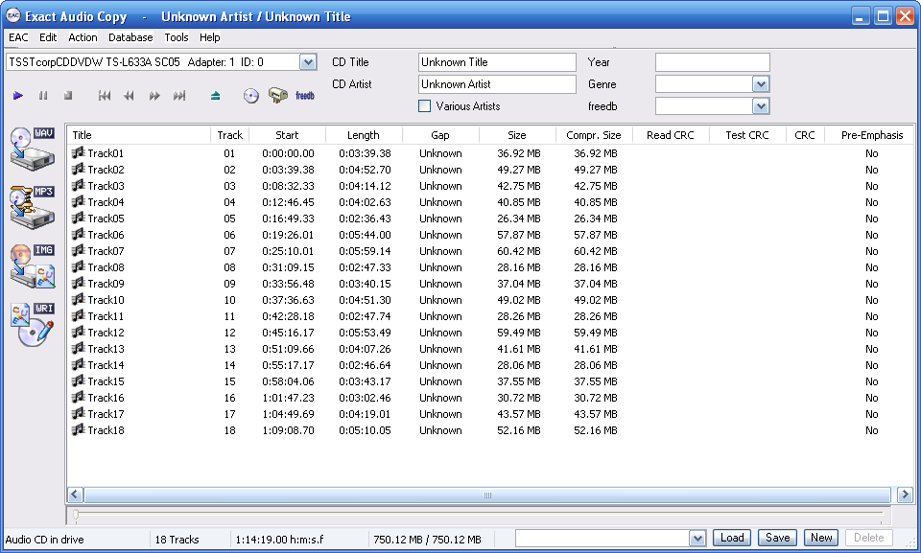Screen dimensions: 921x553
Task: Click the freedb lookup icon
Action: click(305, 96)
